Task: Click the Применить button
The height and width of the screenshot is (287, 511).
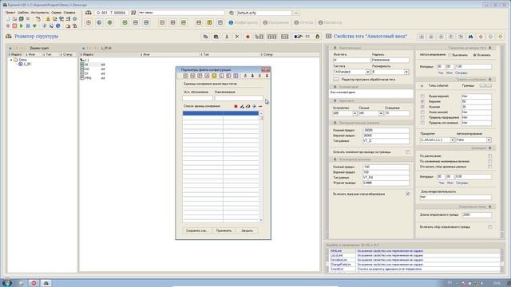Action: [224, 230]
